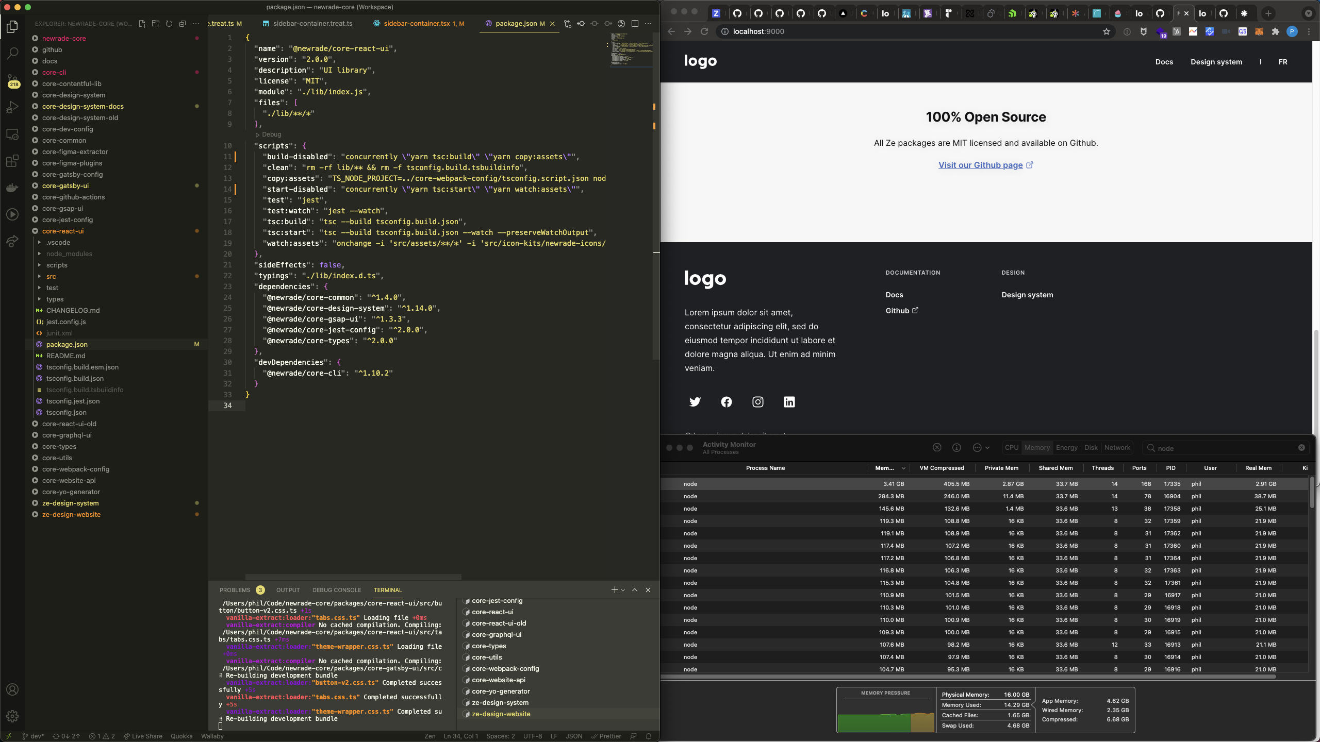Image resolution: width=1320 pixels, height=742 pixels.
Task: Switch to the CPU tab in Activity Monitor
Action: pos(1011,447)
